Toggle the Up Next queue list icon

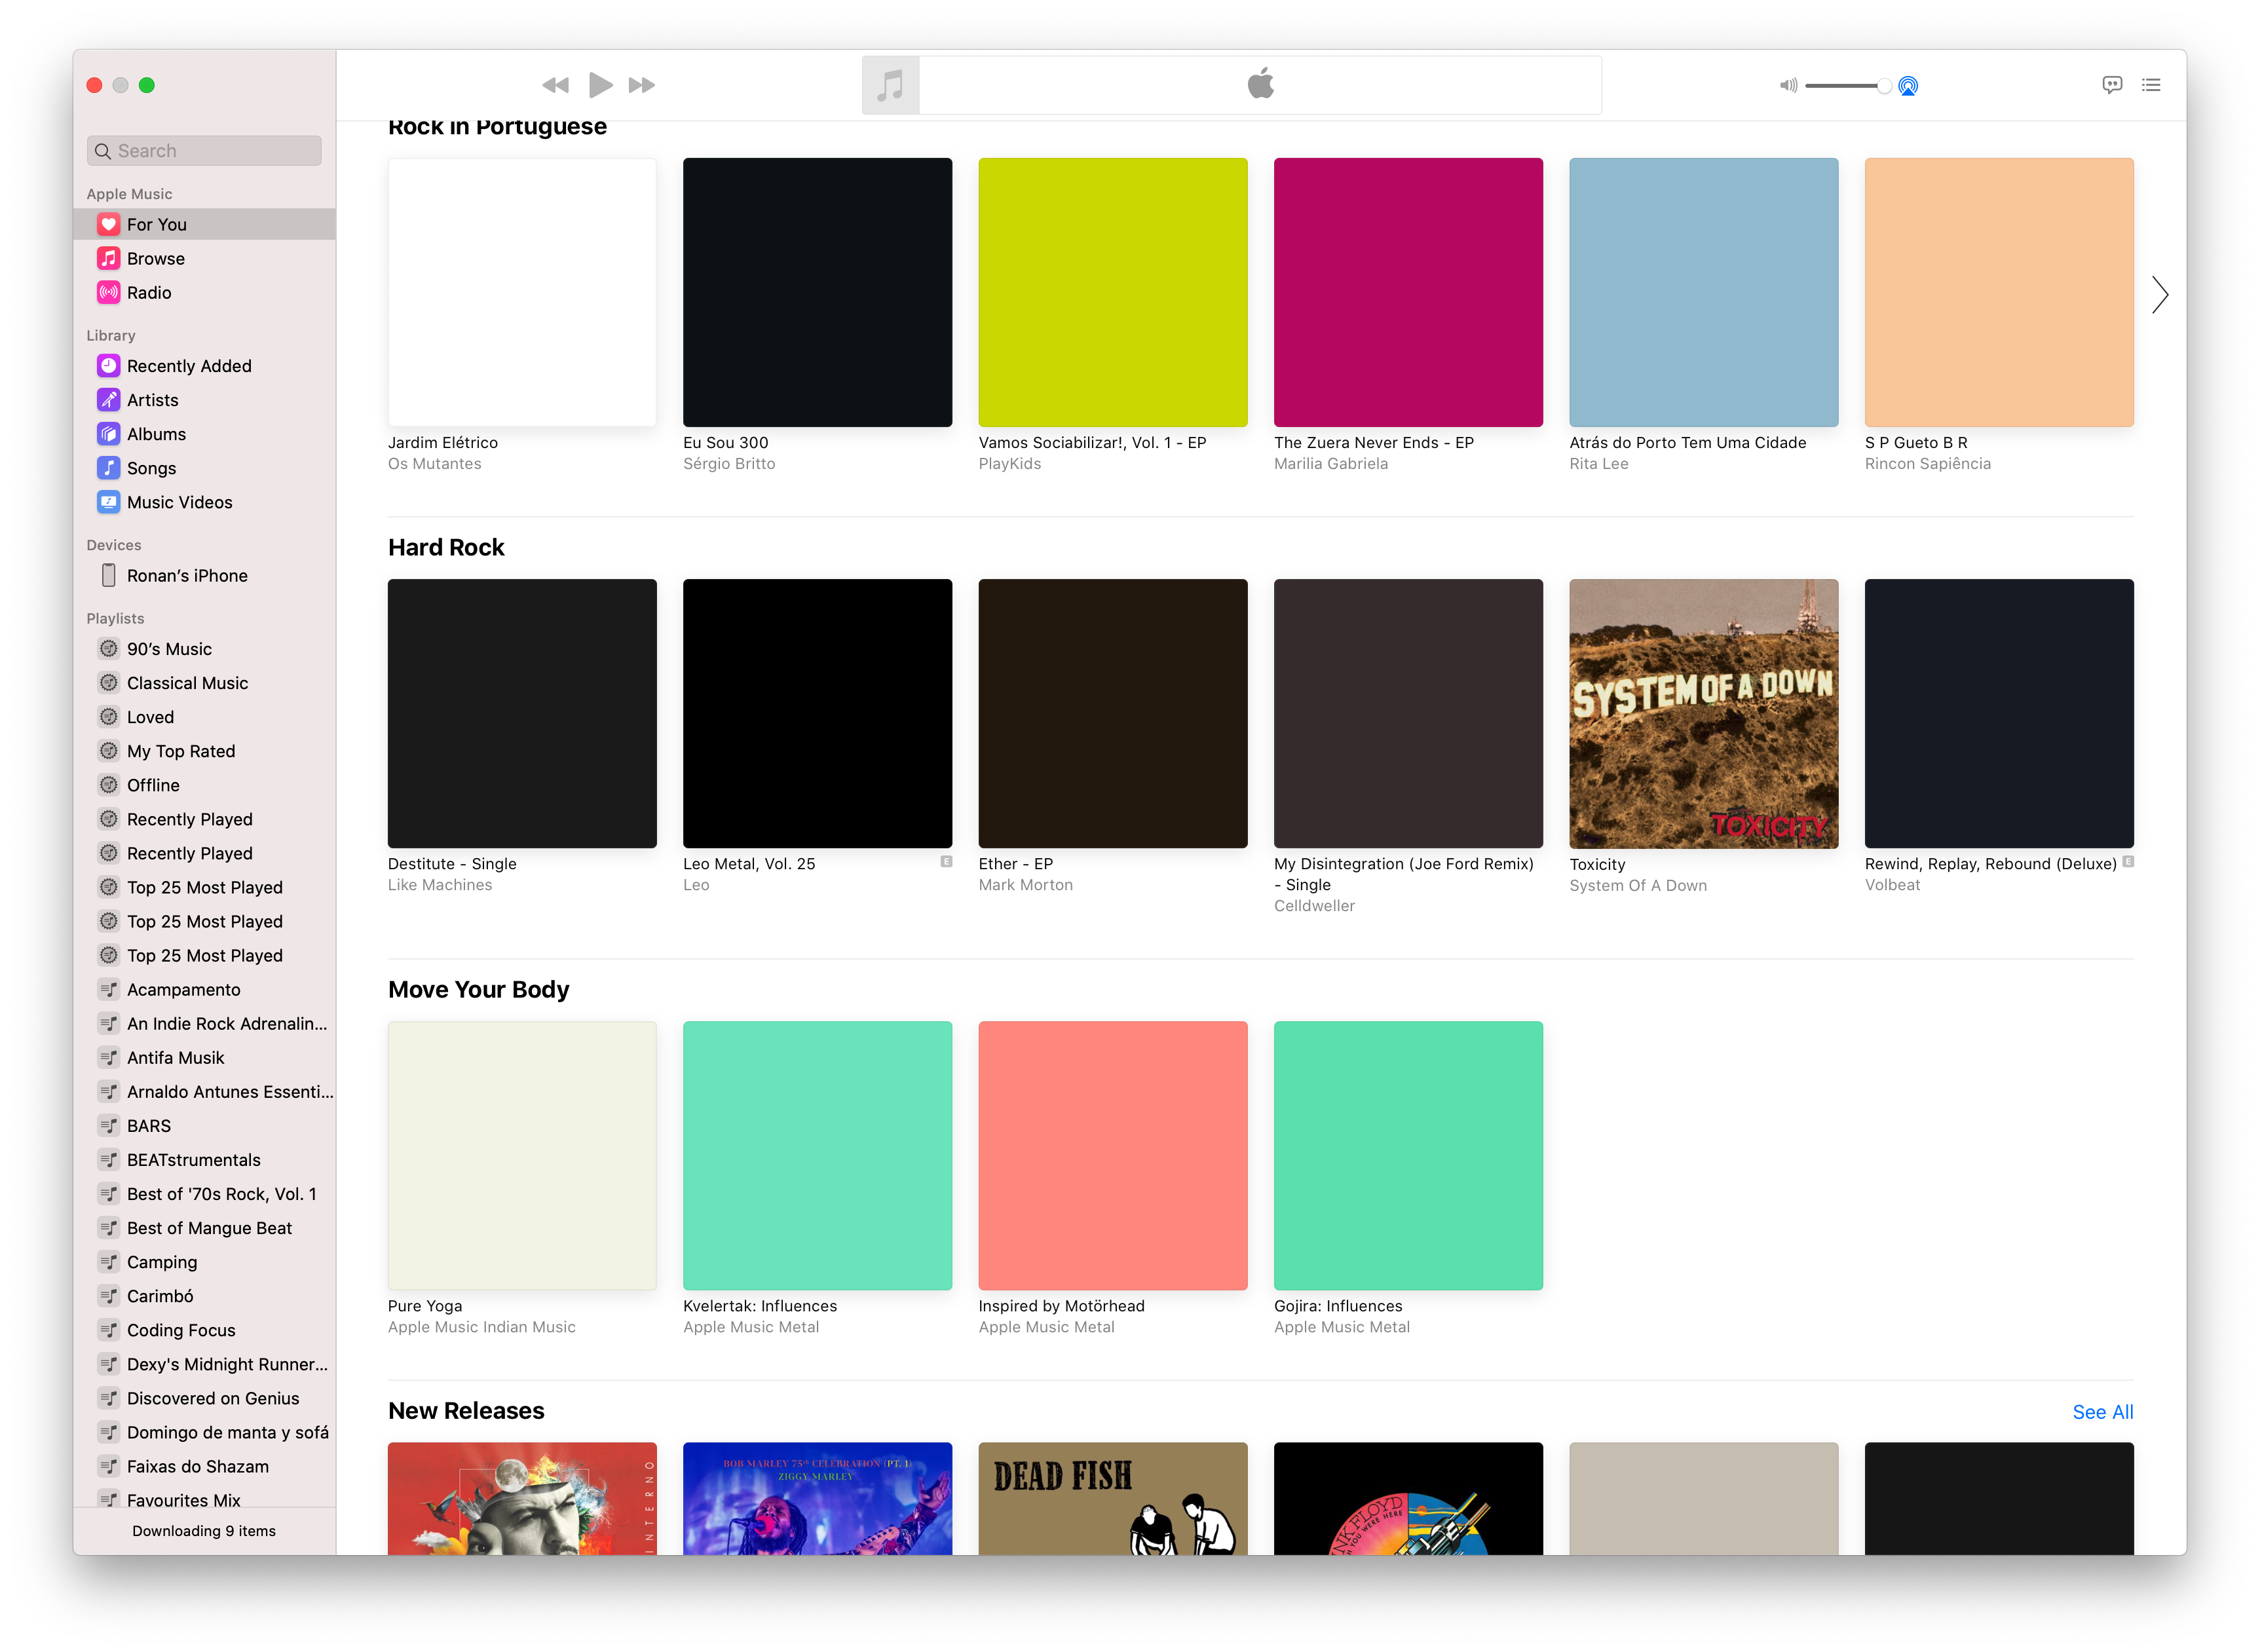[x=2151, y=85]
